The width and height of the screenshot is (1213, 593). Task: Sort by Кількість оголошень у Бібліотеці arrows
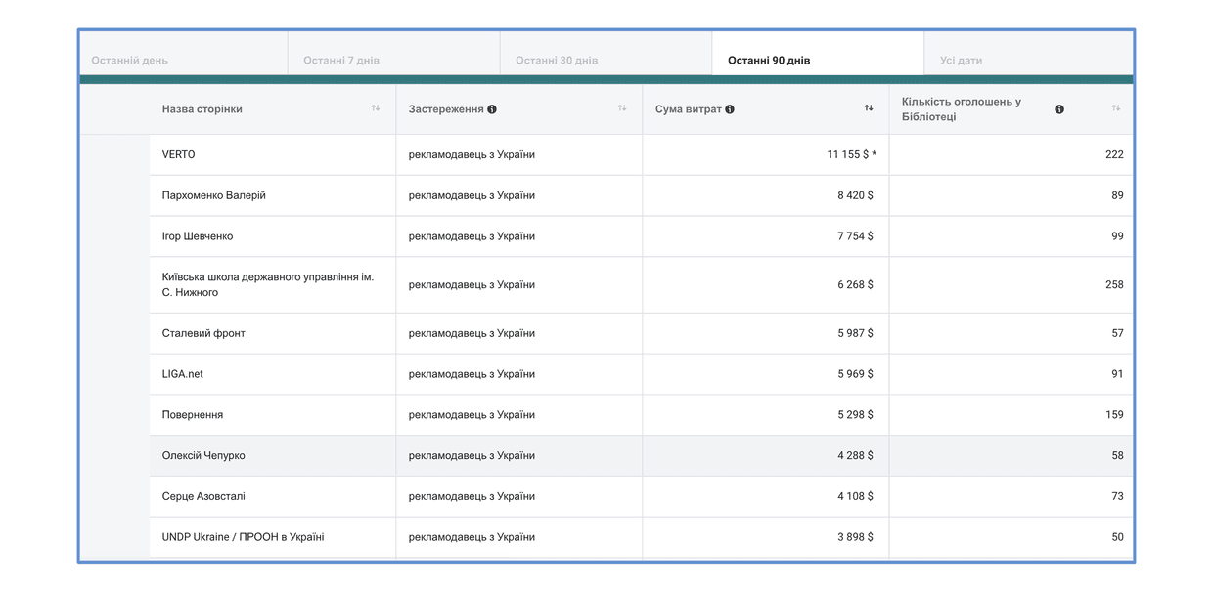pyautogui.click(x=1116, y=108)
